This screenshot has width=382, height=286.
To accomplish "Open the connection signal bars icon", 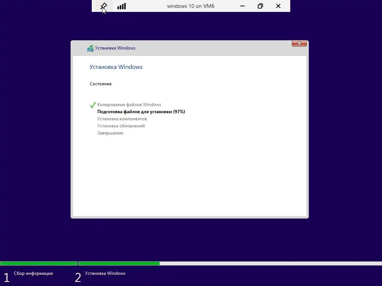I will (x=122, y=6).
